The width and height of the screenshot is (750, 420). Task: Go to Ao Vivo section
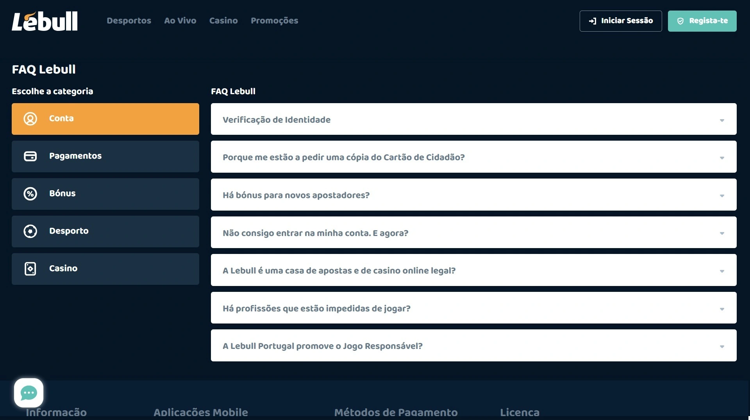click(180, 21)
